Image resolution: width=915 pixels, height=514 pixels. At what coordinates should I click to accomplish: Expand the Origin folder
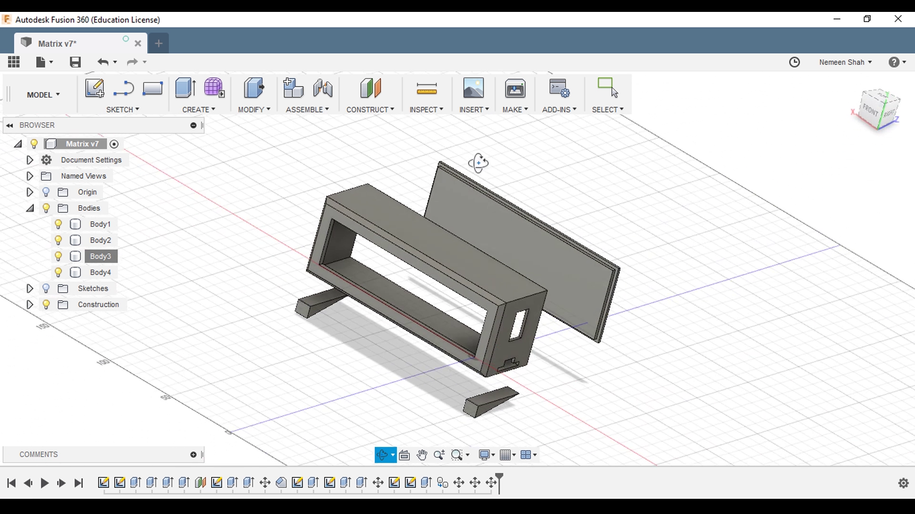click(x=30, y=192)
